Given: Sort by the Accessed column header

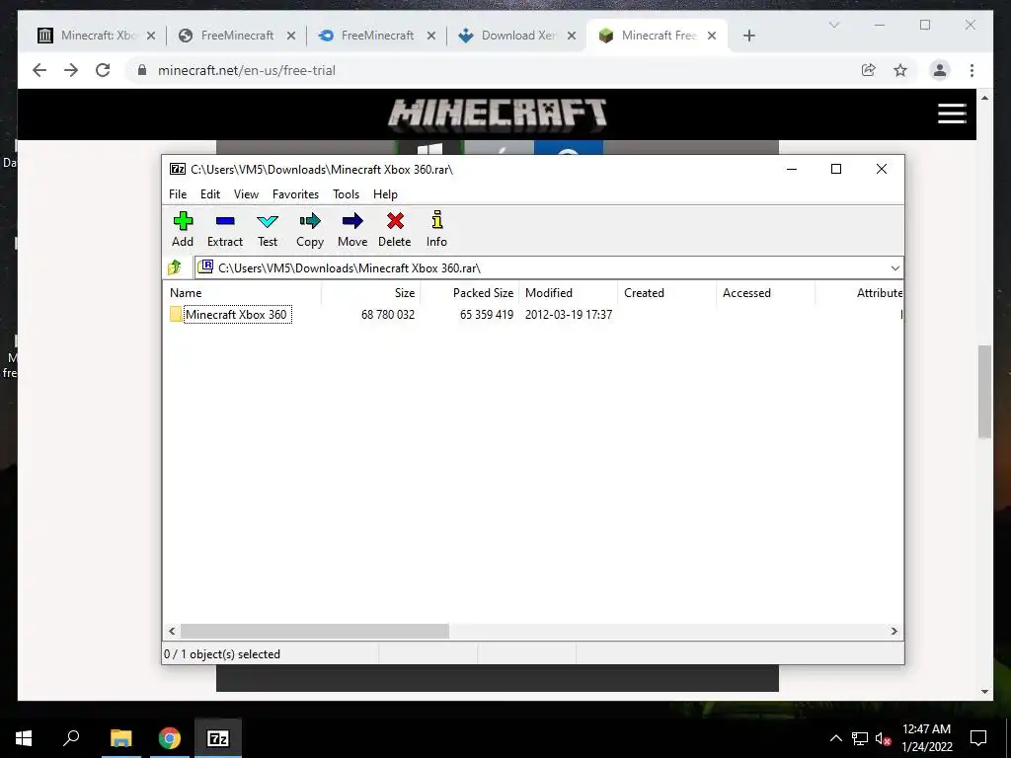Looking at the screenshot, I should coord(765,292).
